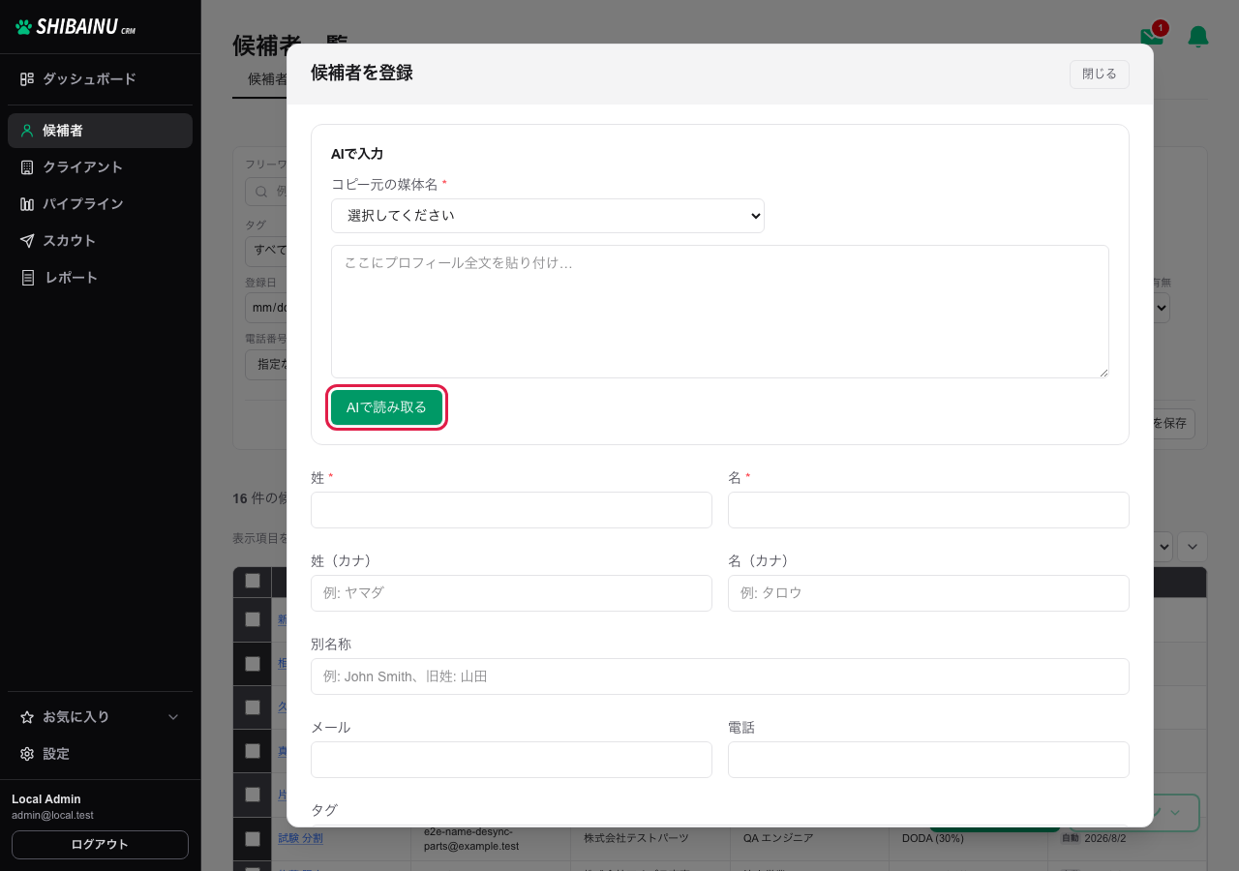Tick the checkbox of the row starting with 真
This screenshot has height=871, width=1239.
tap(253, 750)
